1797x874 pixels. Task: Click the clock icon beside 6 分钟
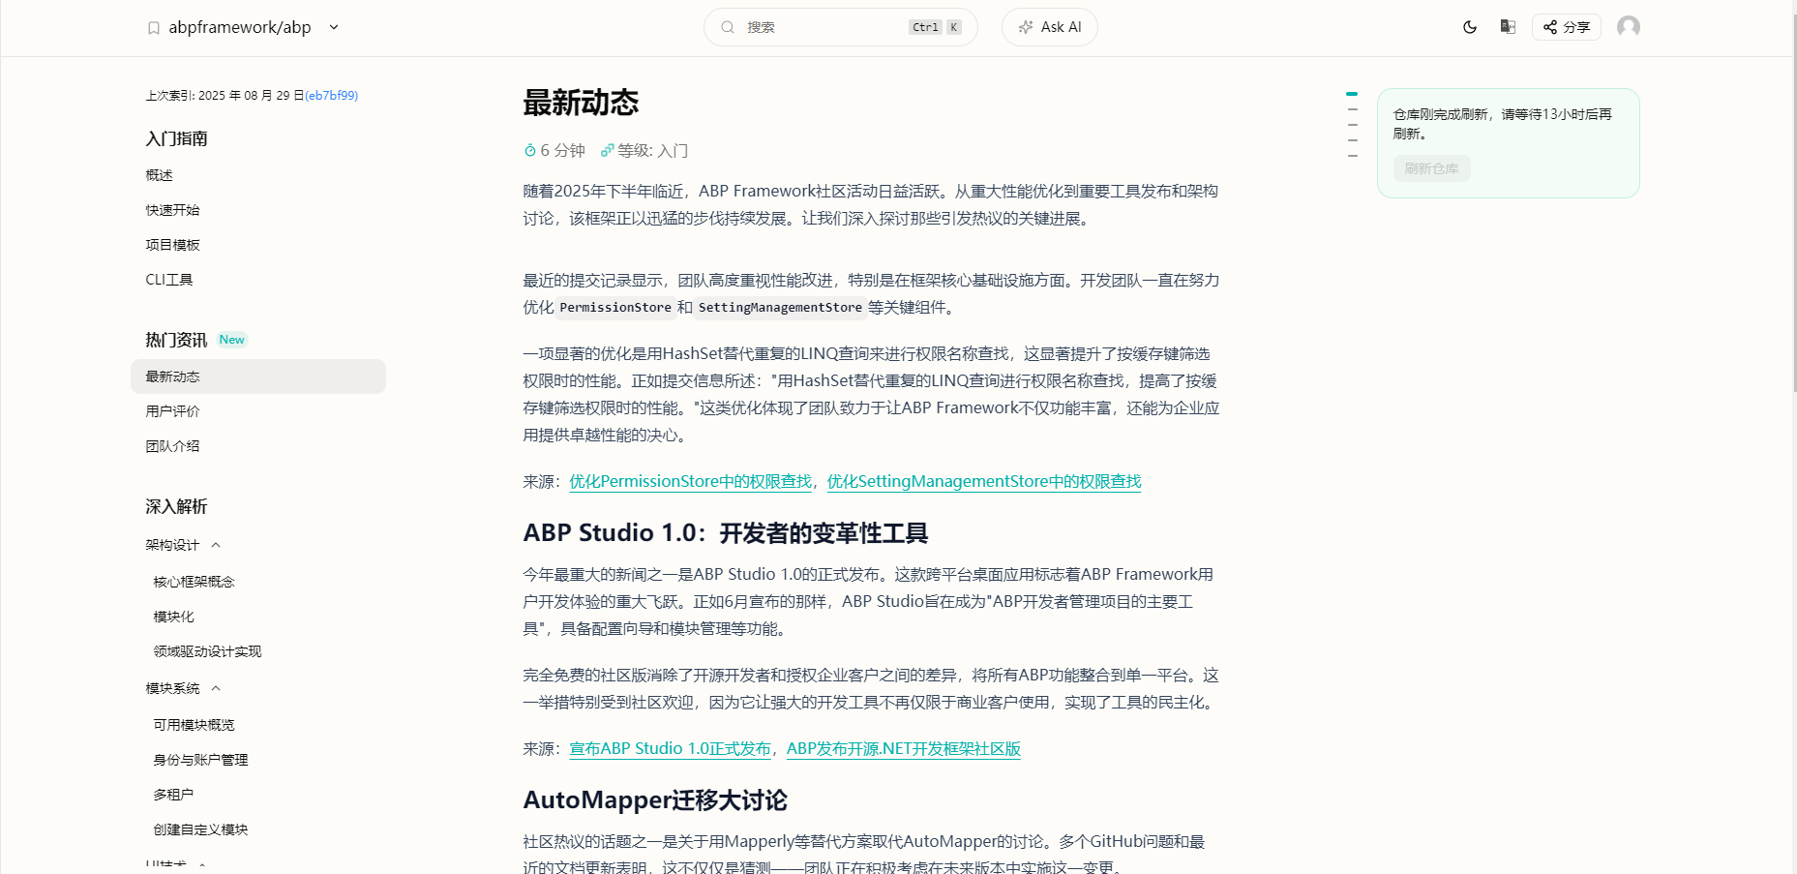click(530, 151)
